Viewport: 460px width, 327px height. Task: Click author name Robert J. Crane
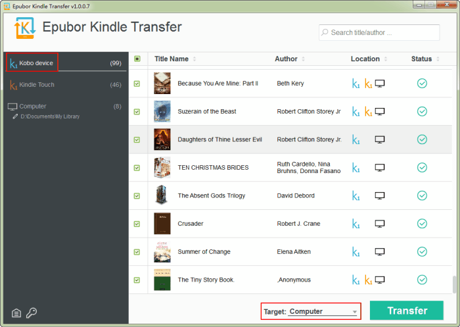(298, 224)
